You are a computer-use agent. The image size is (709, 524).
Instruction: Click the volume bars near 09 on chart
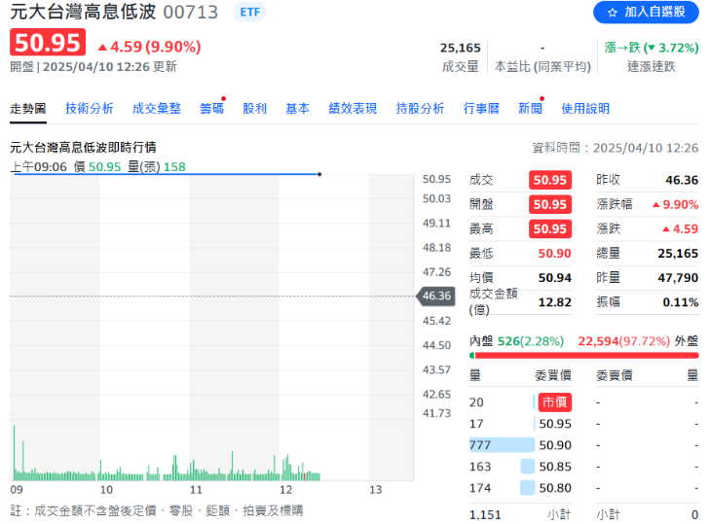(19, 454)
